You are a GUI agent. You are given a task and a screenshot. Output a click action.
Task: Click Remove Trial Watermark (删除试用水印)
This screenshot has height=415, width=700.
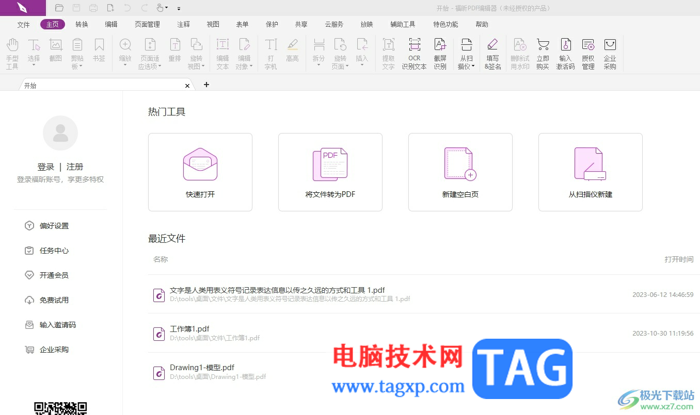(520, 54)
